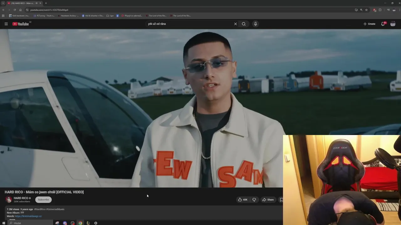Open the Igor bookmarks folder

point(110,16)
